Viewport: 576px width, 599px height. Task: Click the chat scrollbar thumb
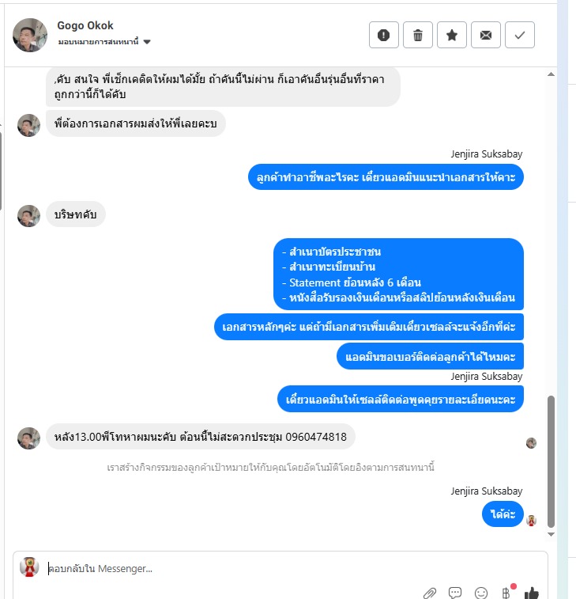tap(551, 461)
